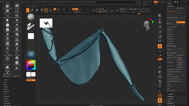Toggle Persp perspective button
The height and width of the screenshot is (106, 189).
pos(160,42)
